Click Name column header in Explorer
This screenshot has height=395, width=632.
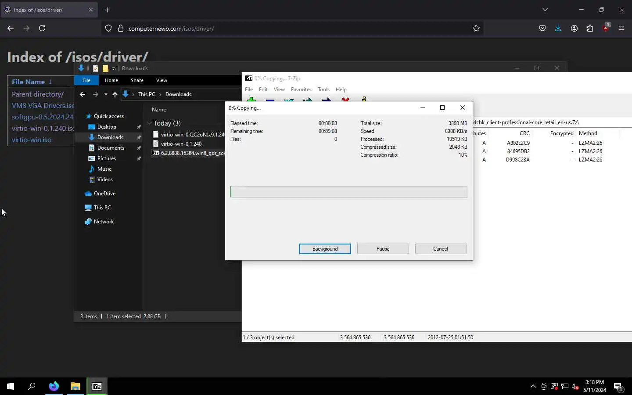point(159,110)
